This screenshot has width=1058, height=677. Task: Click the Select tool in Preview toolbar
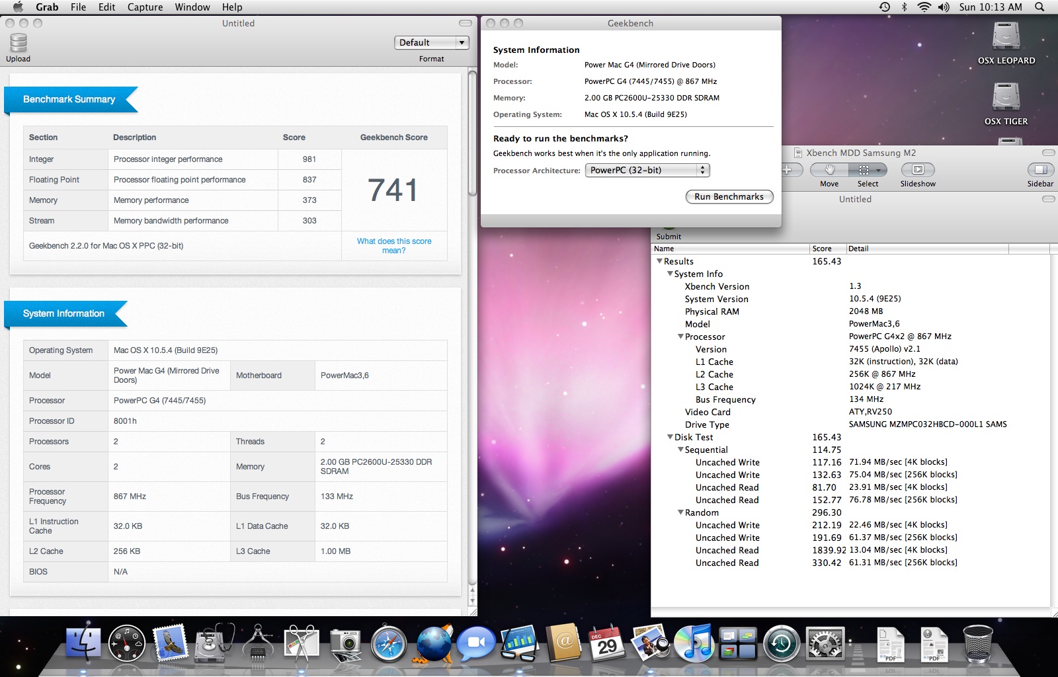[868, 170]
